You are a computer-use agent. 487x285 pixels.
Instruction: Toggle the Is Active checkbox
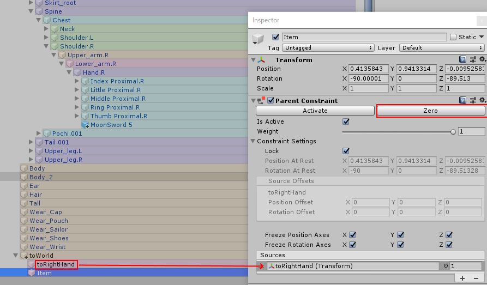tap(346, 122)
